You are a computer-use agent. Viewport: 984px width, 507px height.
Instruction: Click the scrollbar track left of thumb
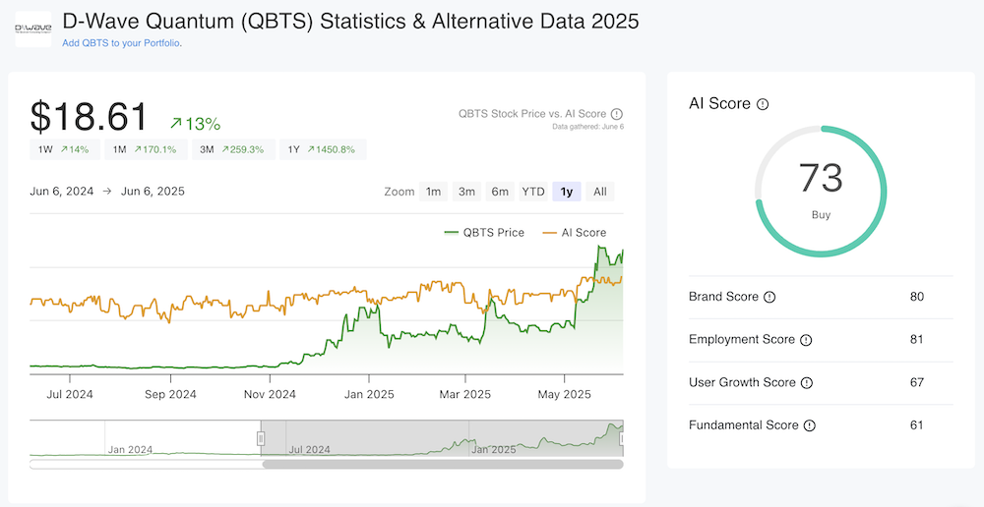(x=146, y=465)
